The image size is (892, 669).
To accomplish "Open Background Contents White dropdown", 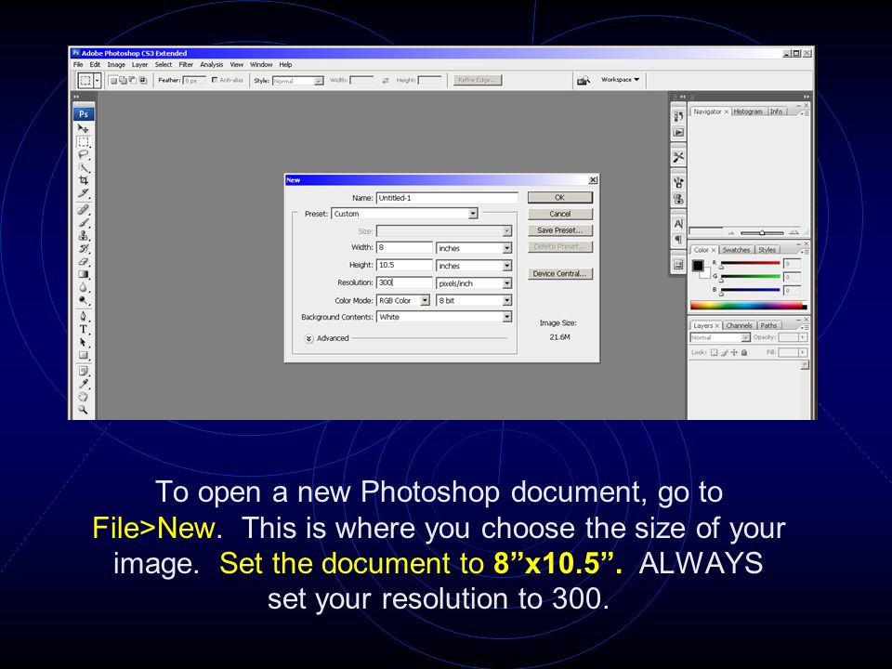I will [444, 317].
